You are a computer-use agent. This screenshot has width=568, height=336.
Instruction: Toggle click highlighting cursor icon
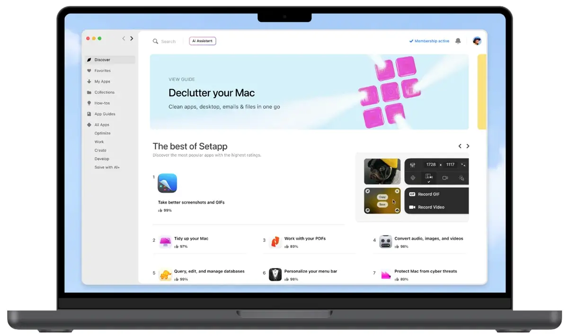(461, 178)
